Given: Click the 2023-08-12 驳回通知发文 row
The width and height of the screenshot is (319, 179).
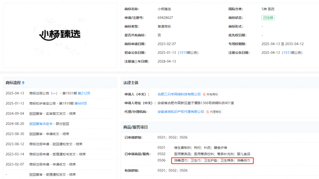Looking at the screenshot, I should coord(60,144).
